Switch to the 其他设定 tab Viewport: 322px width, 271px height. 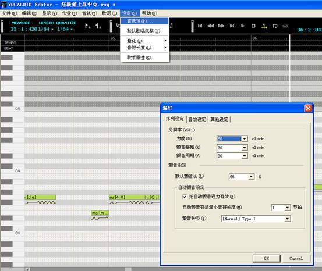(x=220, y=119)
